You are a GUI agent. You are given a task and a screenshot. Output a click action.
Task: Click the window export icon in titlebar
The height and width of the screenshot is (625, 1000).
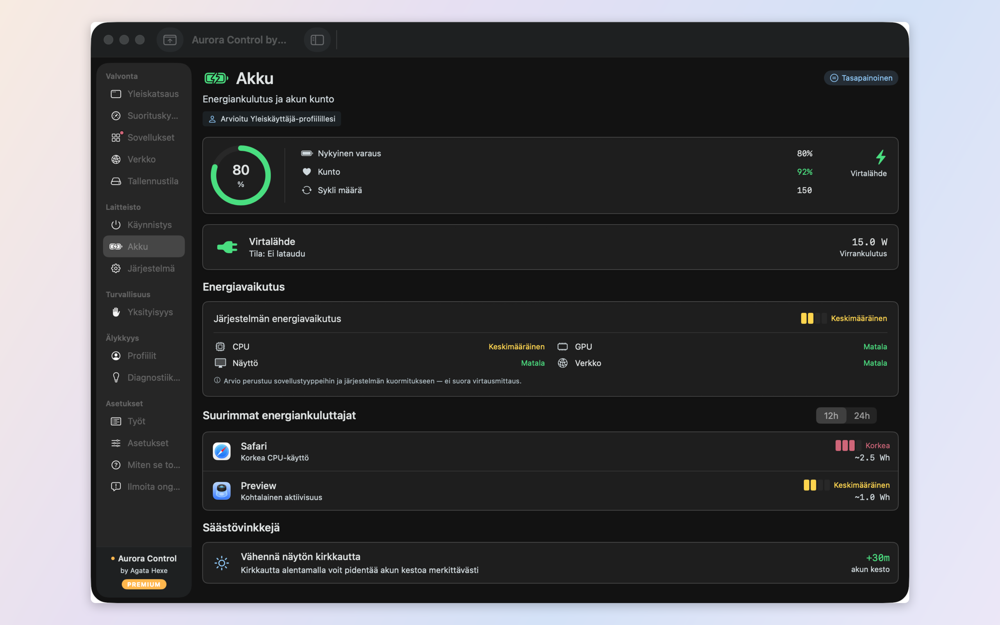pos(170,40)
